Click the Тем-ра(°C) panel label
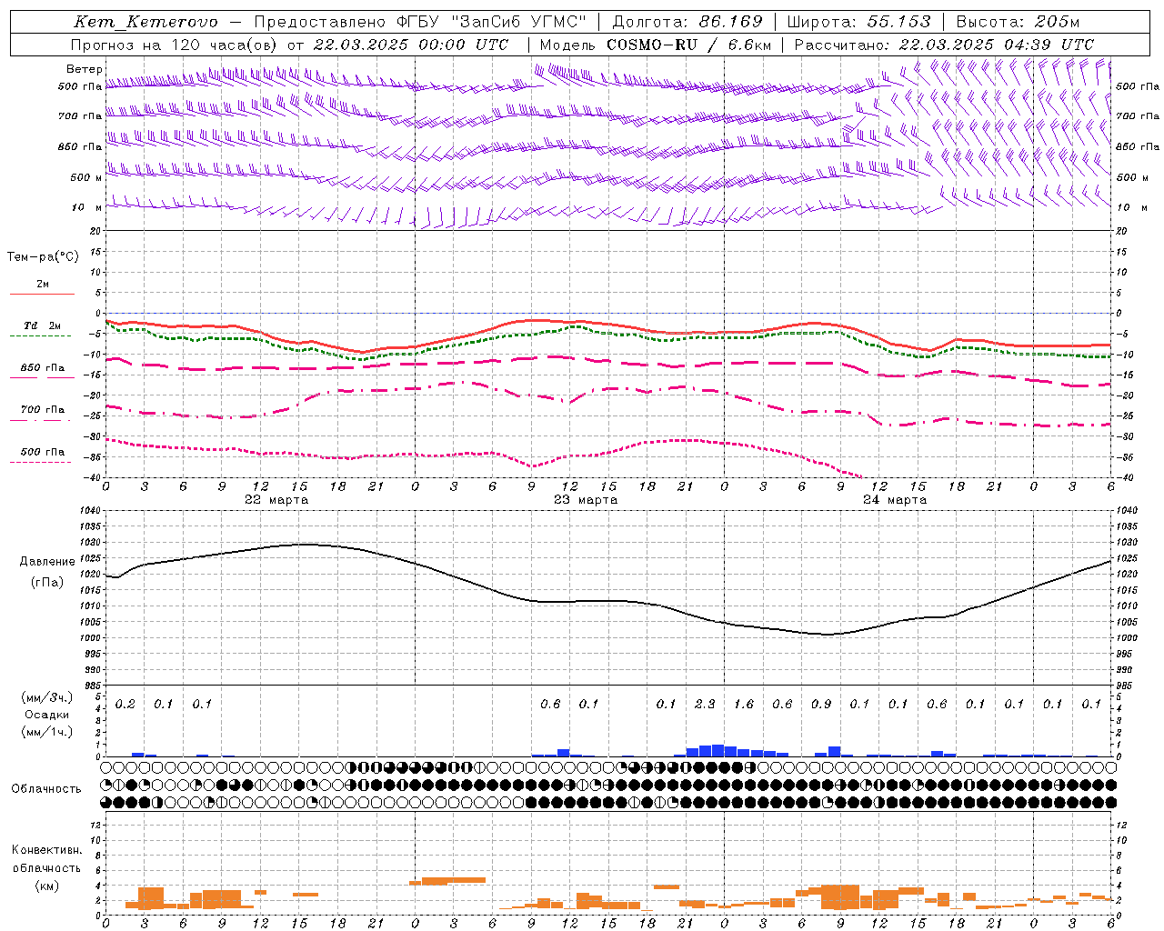Screen dimensions: 1164x931 tap(43, 257)
